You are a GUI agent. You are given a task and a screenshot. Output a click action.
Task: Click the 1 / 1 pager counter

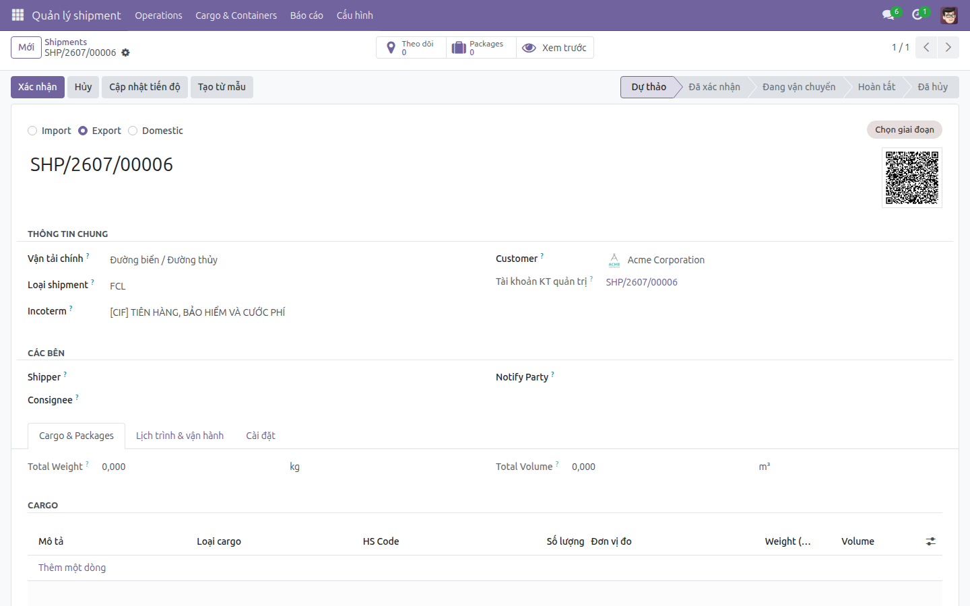tap(901, 47)
